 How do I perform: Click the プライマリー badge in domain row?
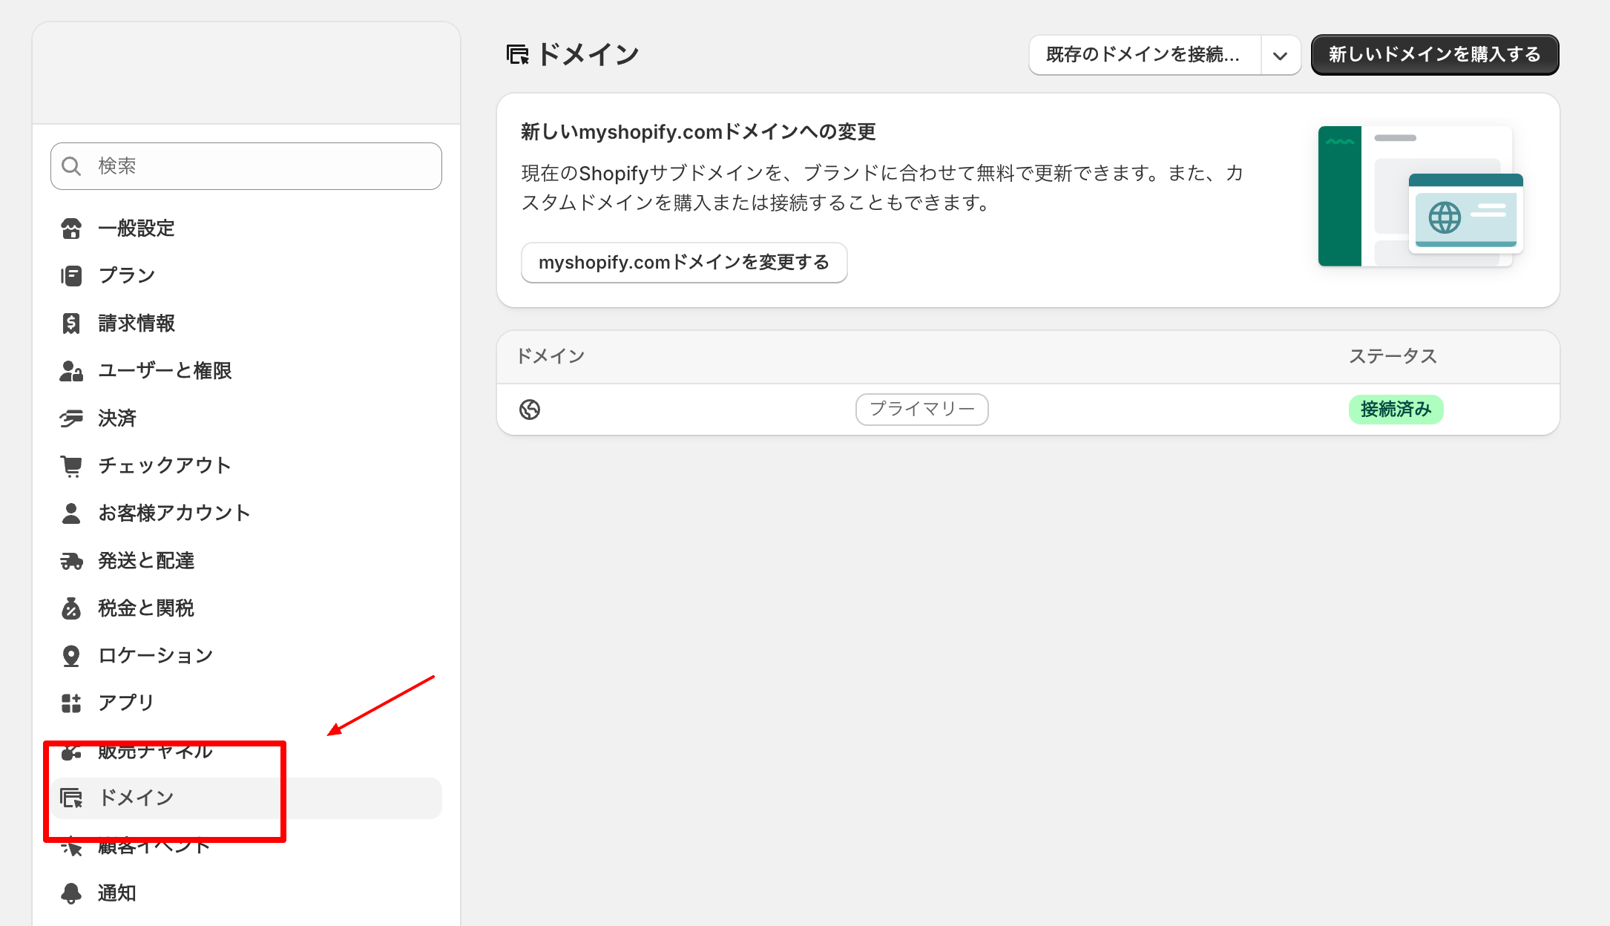point(921,410)
